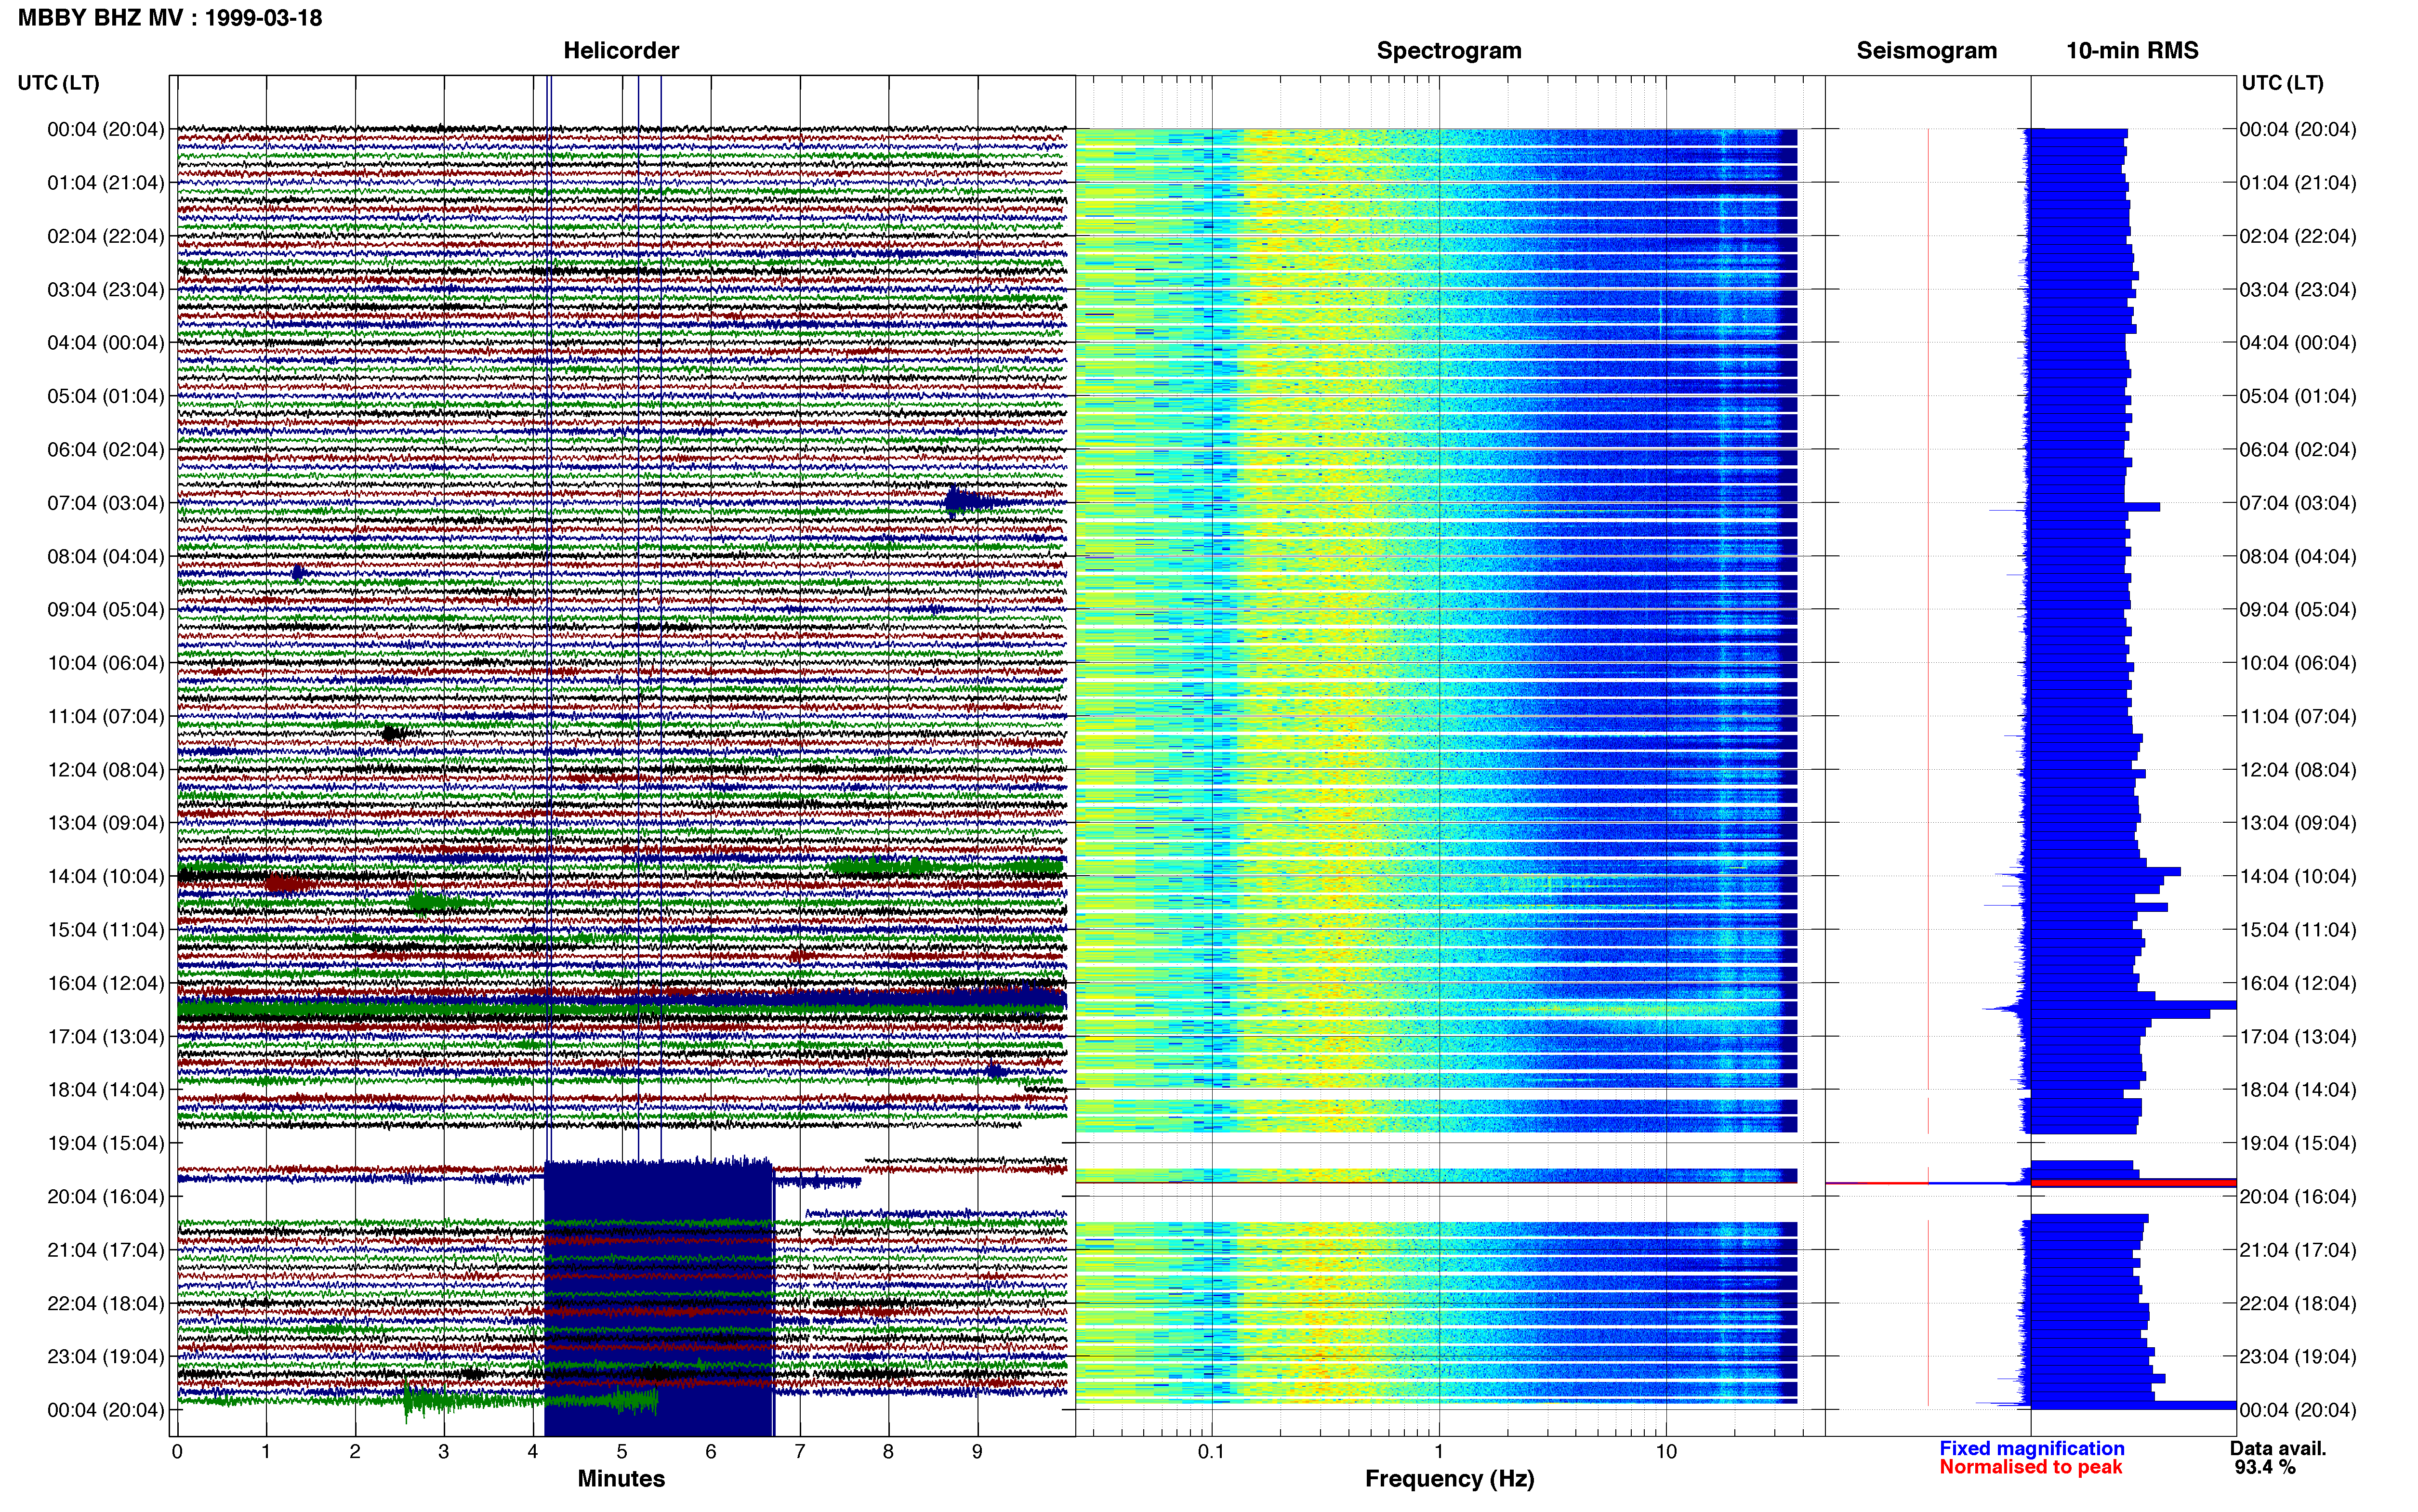2418x1512 pixels.
Task: Click the Minutes axis label
Action: point(621,1479)
